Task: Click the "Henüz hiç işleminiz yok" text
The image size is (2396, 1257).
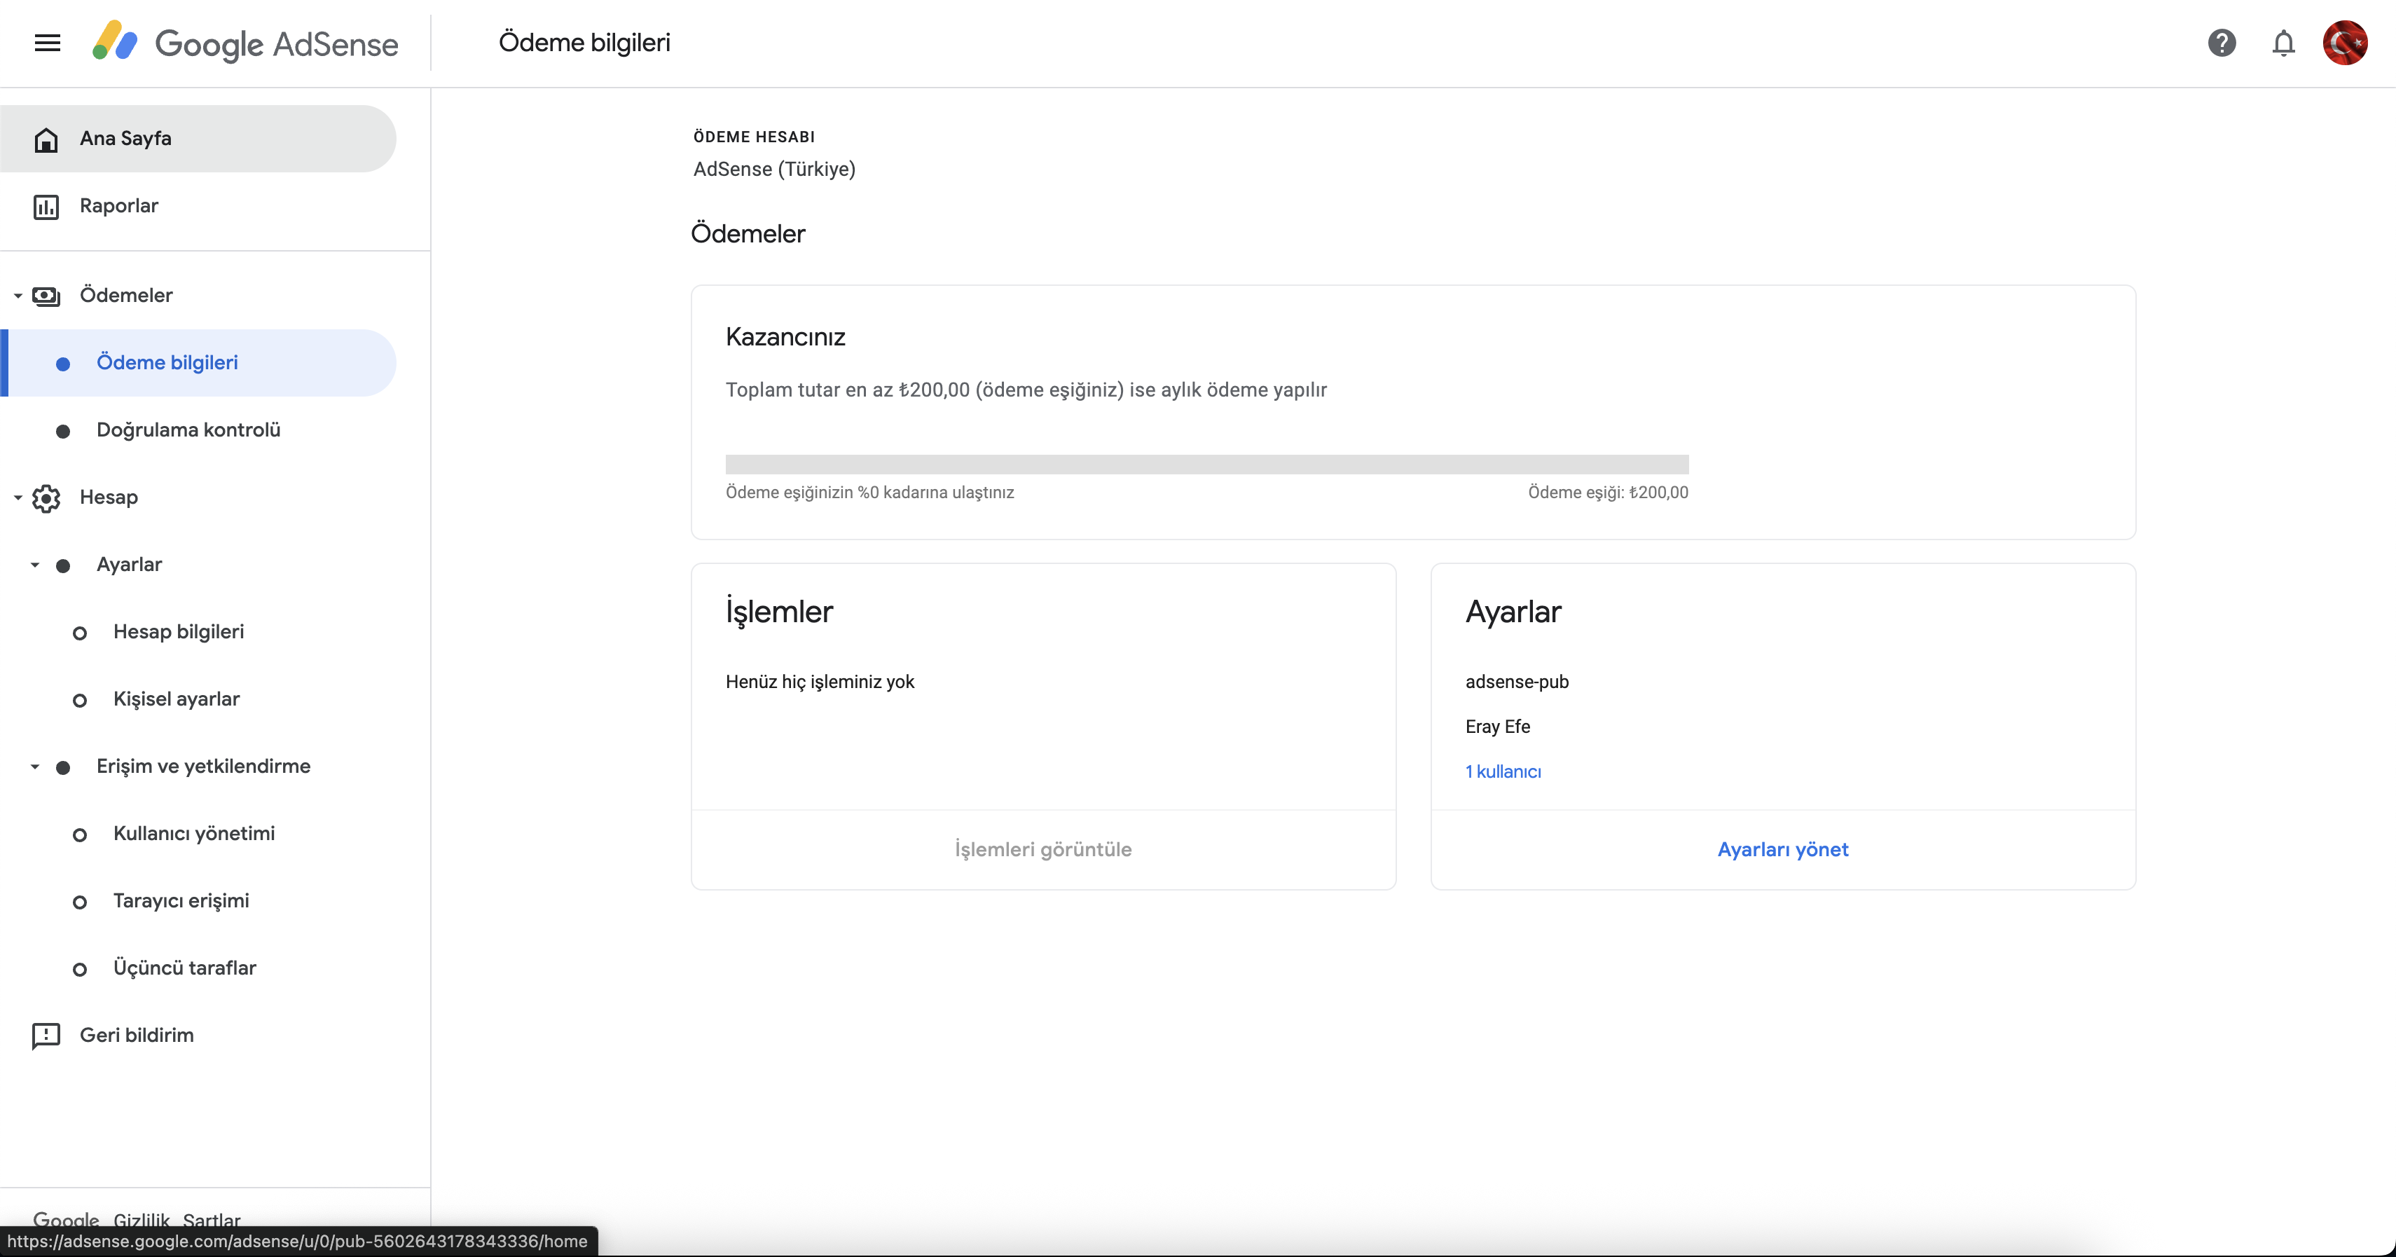Action: [x=820, y=682]
